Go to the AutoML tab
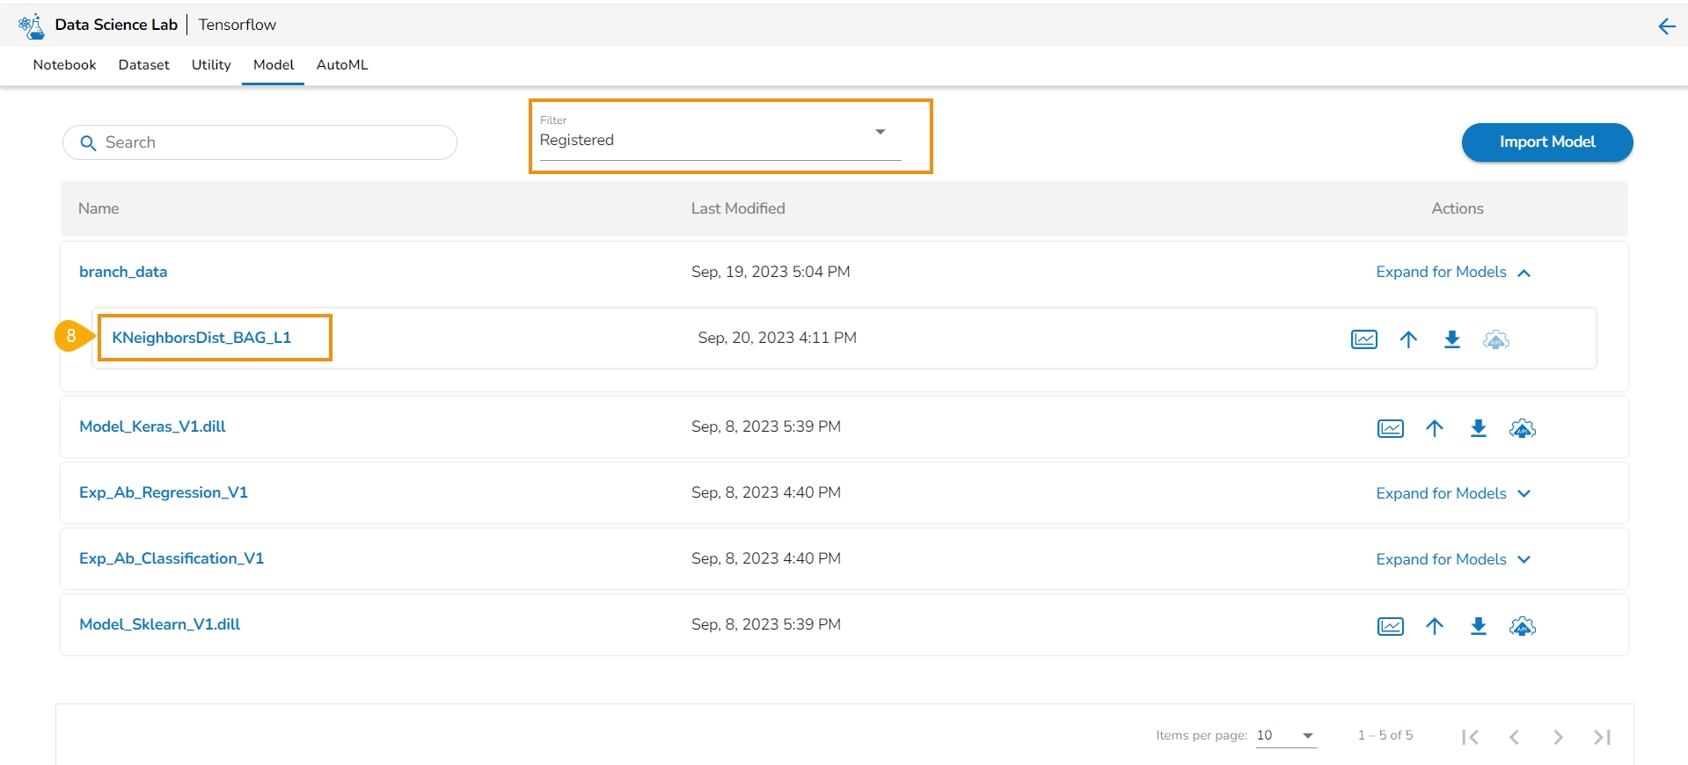1688x765 pixels. (342, 65)
